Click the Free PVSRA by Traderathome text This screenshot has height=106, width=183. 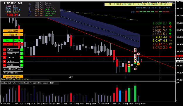tap(15, 79)
